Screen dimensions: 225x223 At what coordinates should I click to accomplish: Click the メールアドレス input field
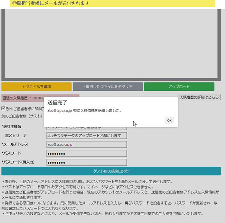(87, 144)
